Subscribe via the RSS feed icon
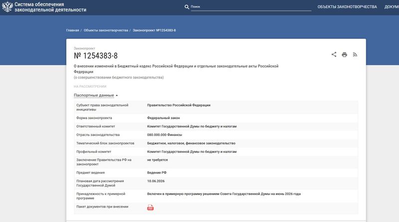 (x=355, y=55)
